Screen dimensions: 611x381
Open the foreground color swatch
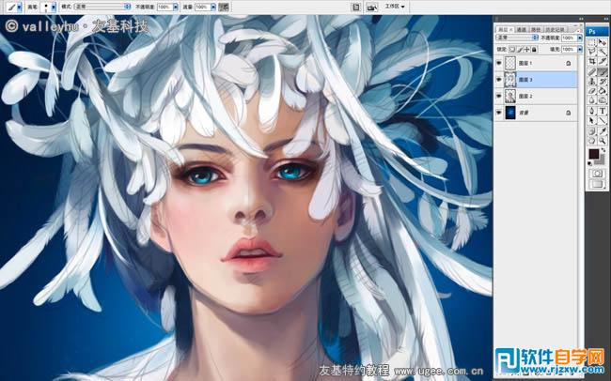[594, 154]
